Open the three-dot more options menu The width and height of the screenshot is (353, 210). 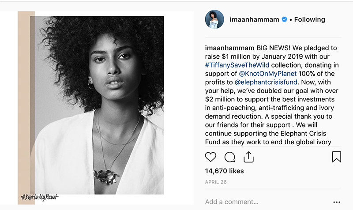337,202
